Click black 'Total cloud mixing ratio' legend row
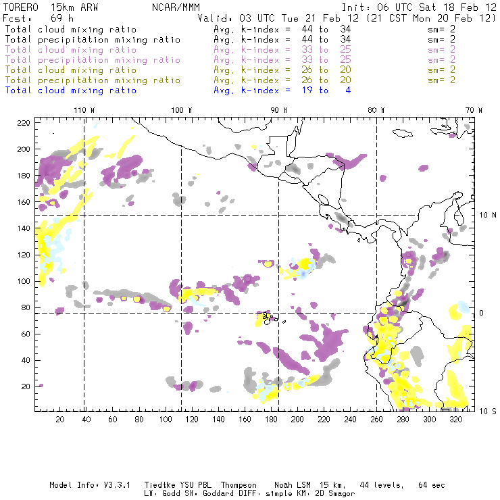 click(x=71, y=30)
